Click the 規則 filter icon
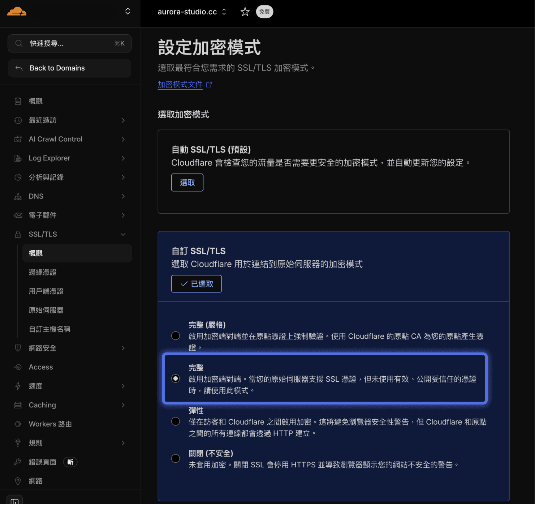This screenshot has height=505, width=535. (18, 443)
